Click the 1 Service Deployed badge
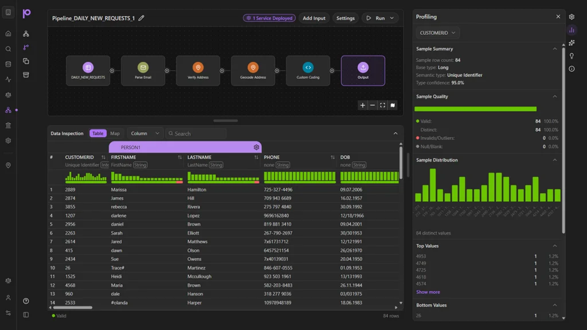The image size is (587, 330). pos(269,18)
